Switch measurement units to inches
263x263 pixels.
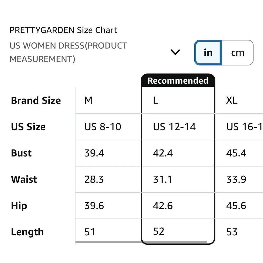click(208, 53)
